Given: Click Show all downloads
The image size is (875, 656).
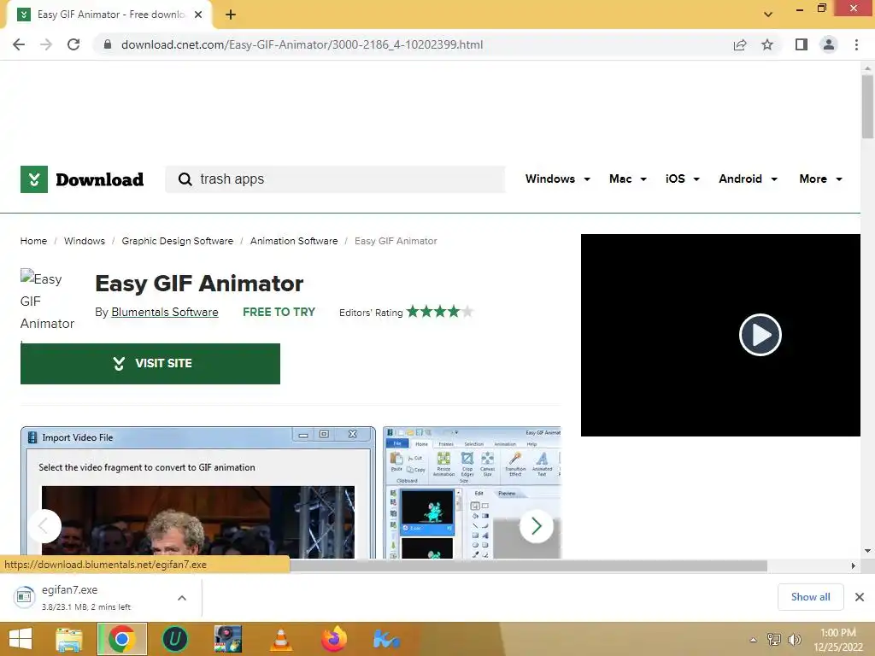Looking at the screenshot, I should (810, 597).
